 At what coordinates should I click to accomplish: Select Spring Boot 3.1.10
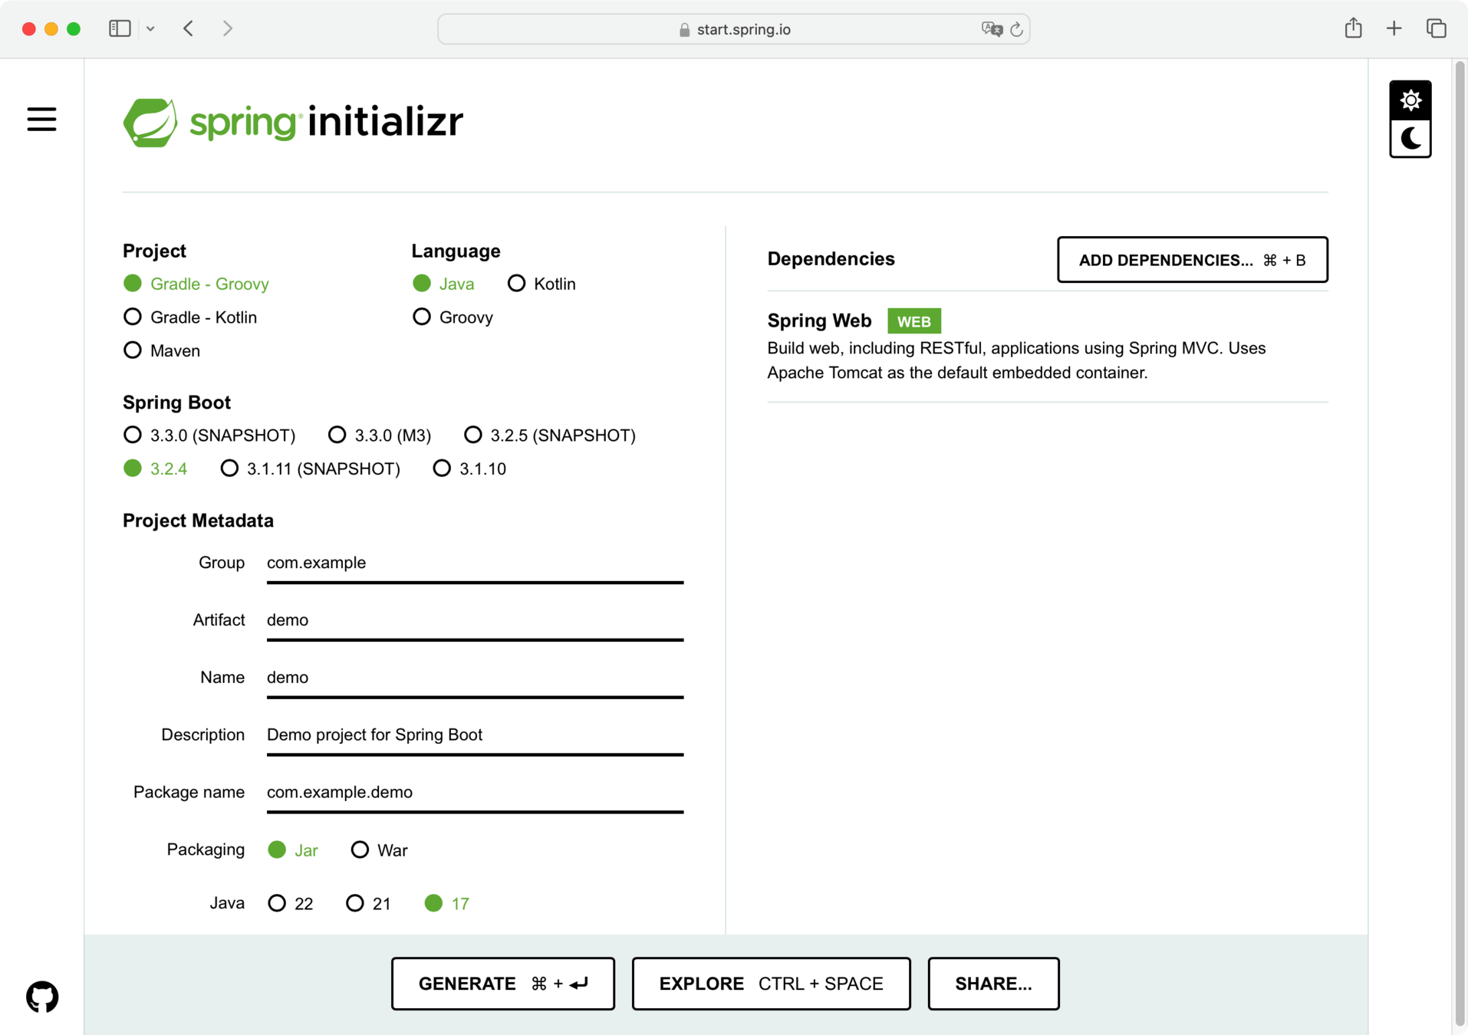point(469,468)
